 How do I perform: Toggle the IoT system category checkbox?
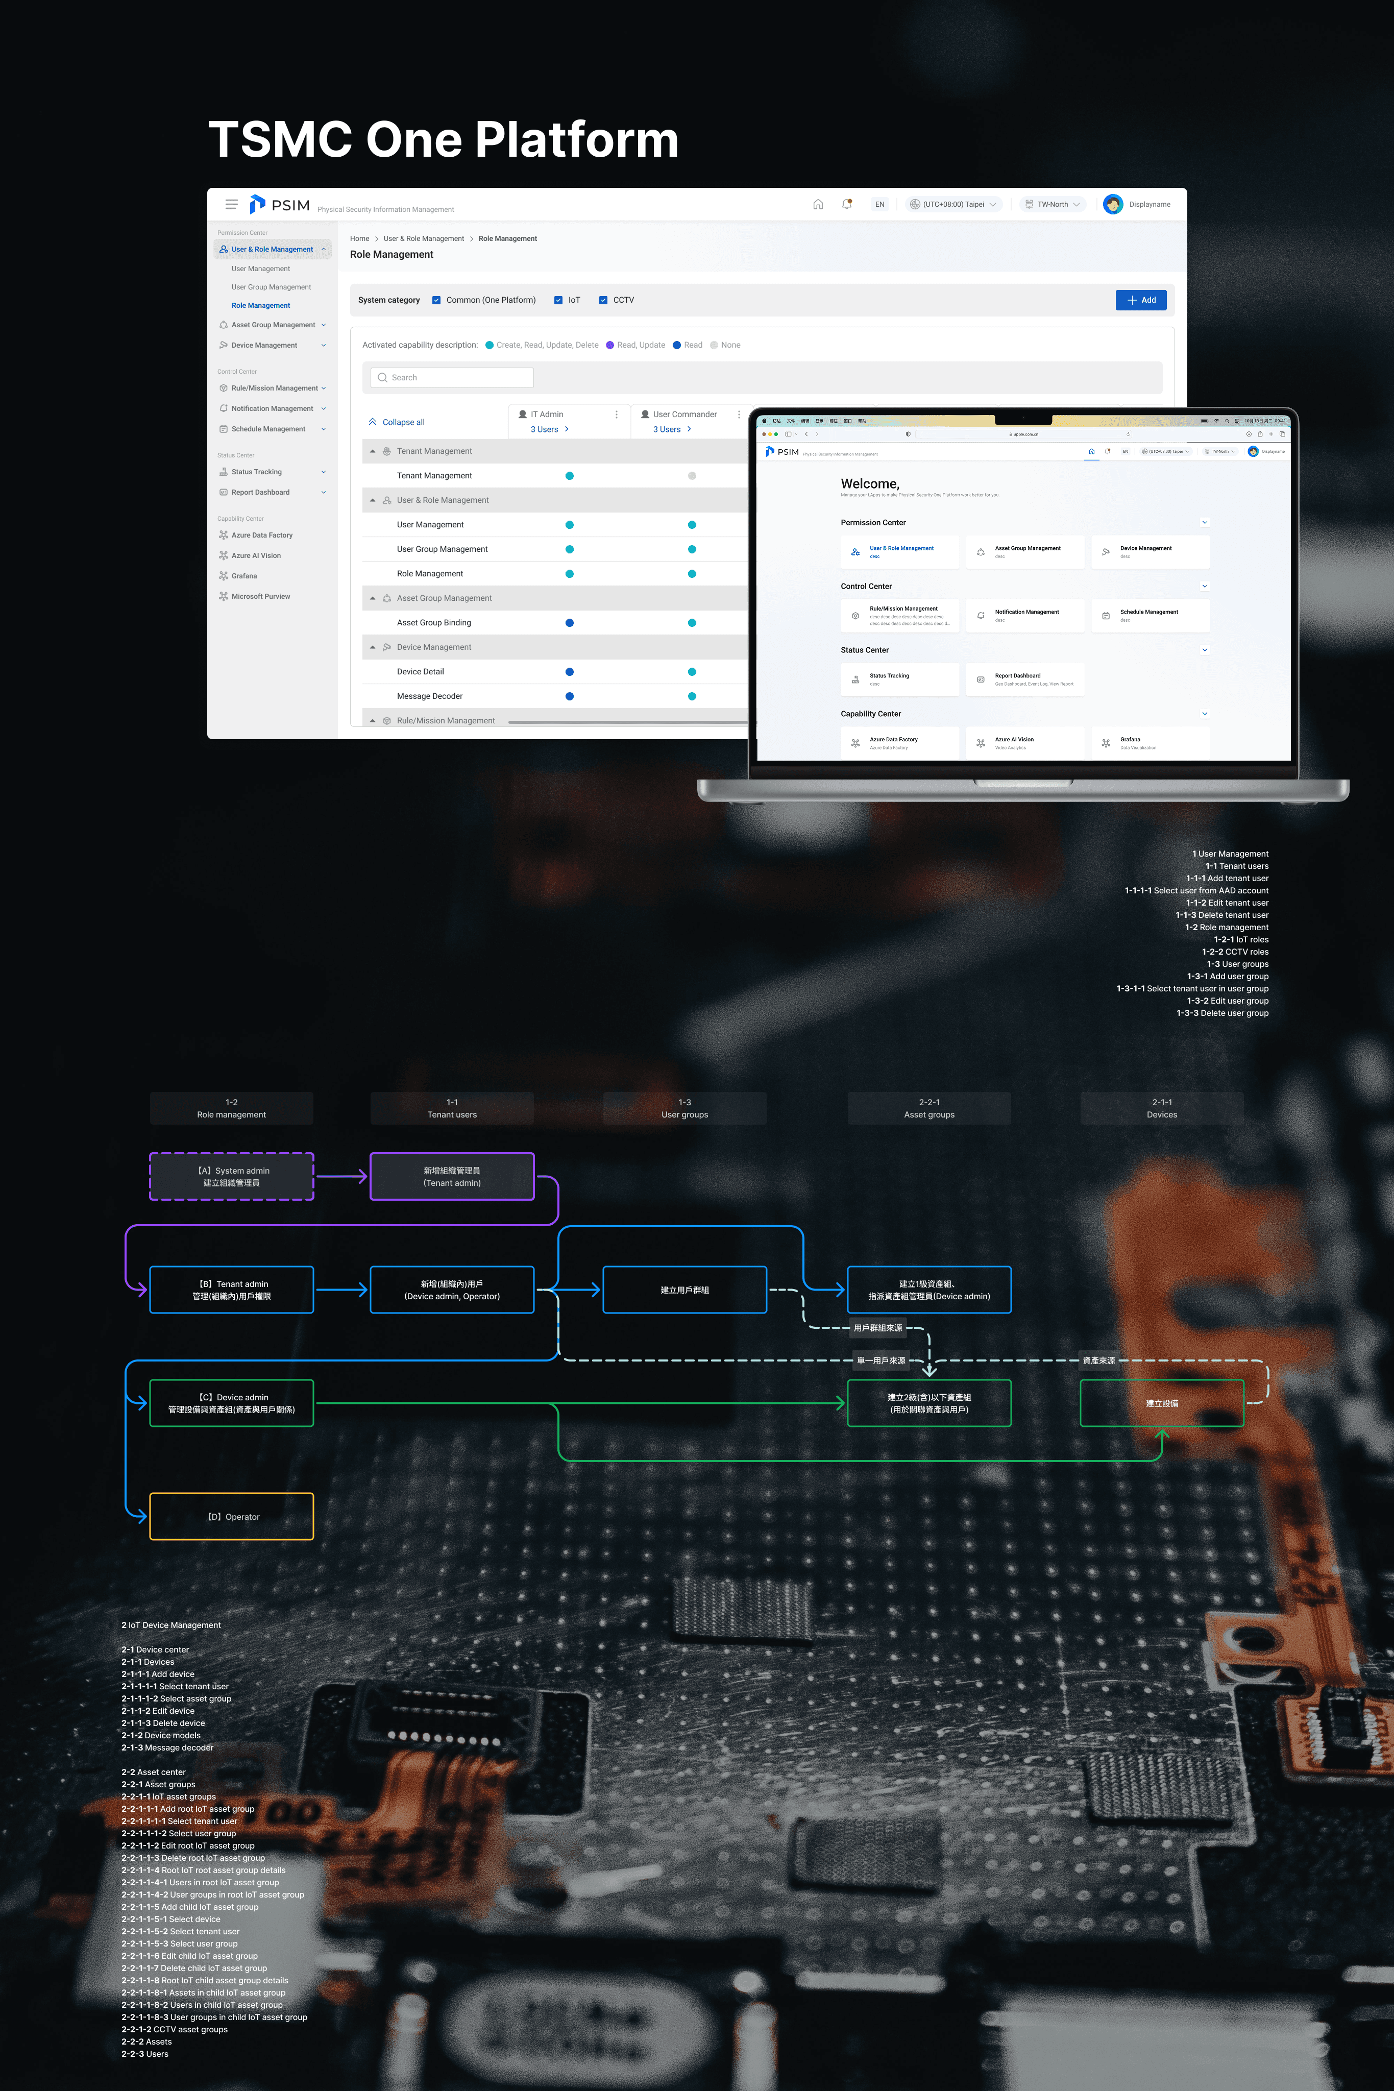point(558,301)
